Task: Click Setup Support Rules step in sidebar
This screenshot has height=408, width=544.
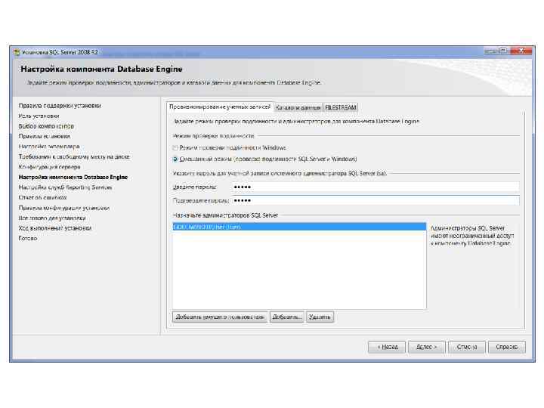Action: click(x=60, y=106)
